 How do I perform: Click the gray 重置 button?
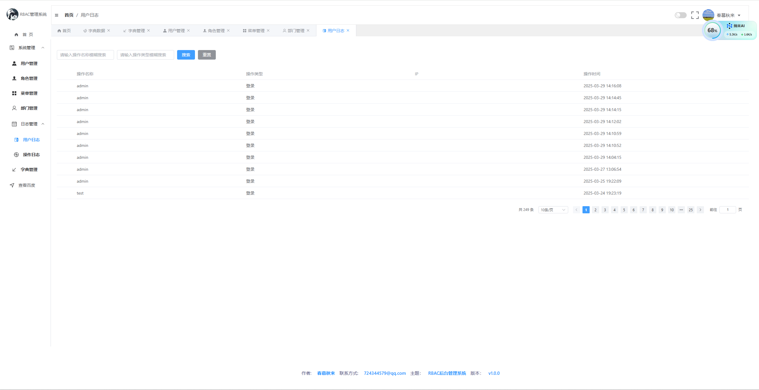tap(207, 55)
